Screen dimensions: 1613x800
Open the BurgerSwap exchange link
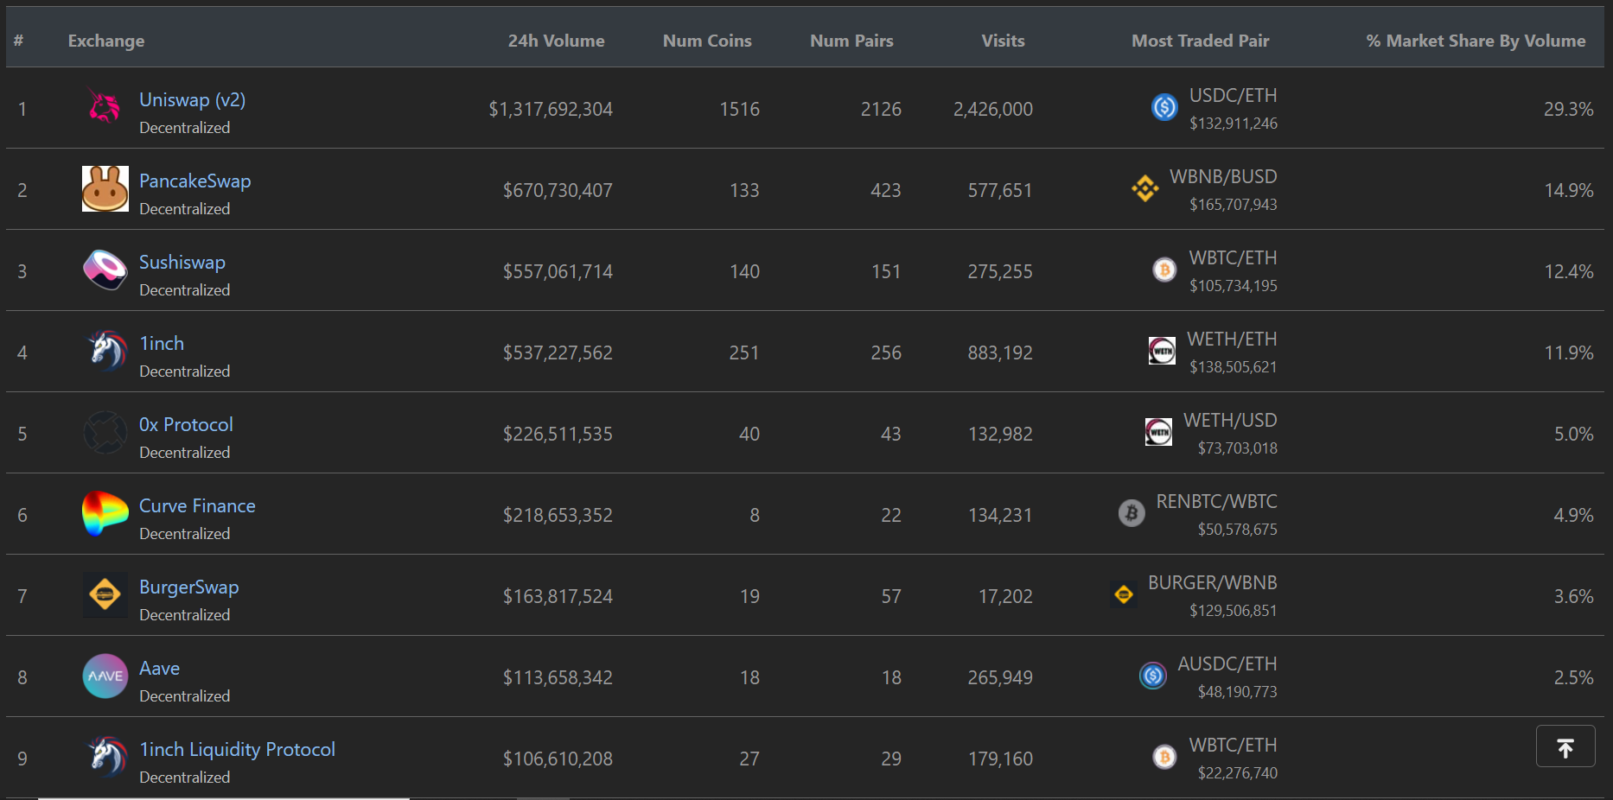[188, 587]
